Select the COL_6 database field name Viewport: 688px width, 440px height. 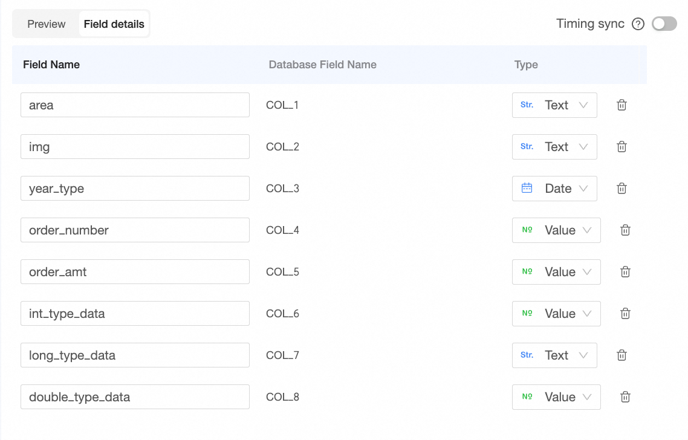point(282,313)
